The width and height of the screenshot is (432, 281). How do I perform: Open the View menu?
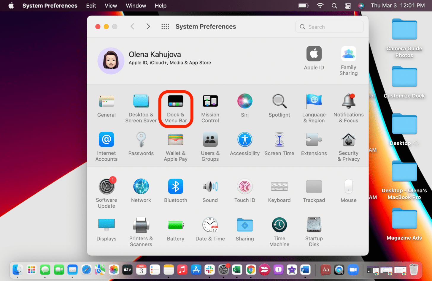pos(111,6)
